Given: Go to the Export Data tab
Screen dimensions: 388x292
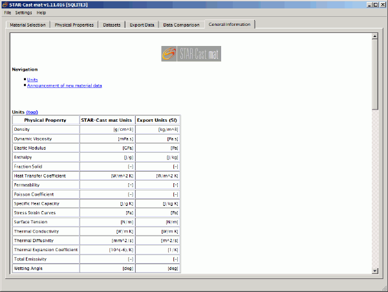Looking at the screenshot, I should click(x=142, y=25).
